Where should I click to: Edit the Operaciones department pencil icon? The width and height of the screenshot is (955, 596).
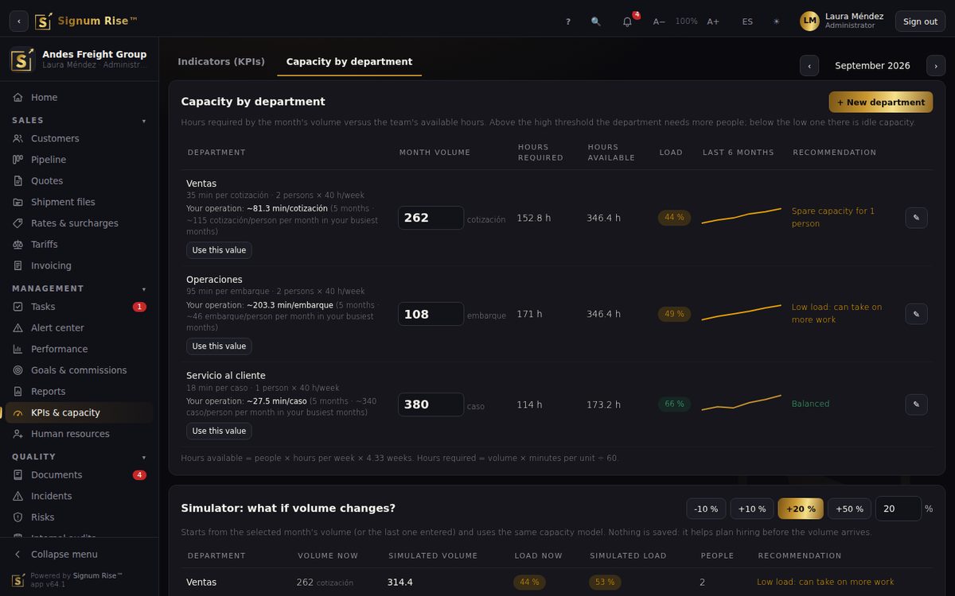(916, 314)
